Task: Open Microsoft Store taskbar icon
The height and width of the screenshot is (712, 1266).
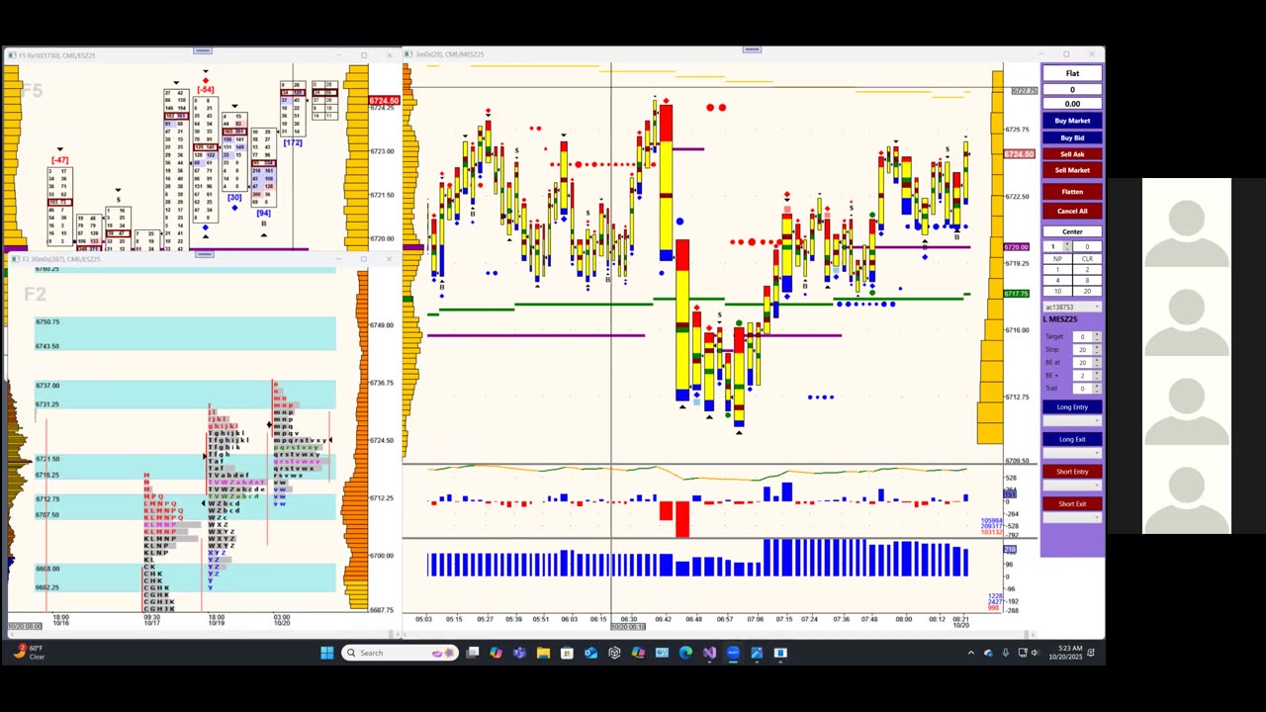Action: [x=567, y=653]
